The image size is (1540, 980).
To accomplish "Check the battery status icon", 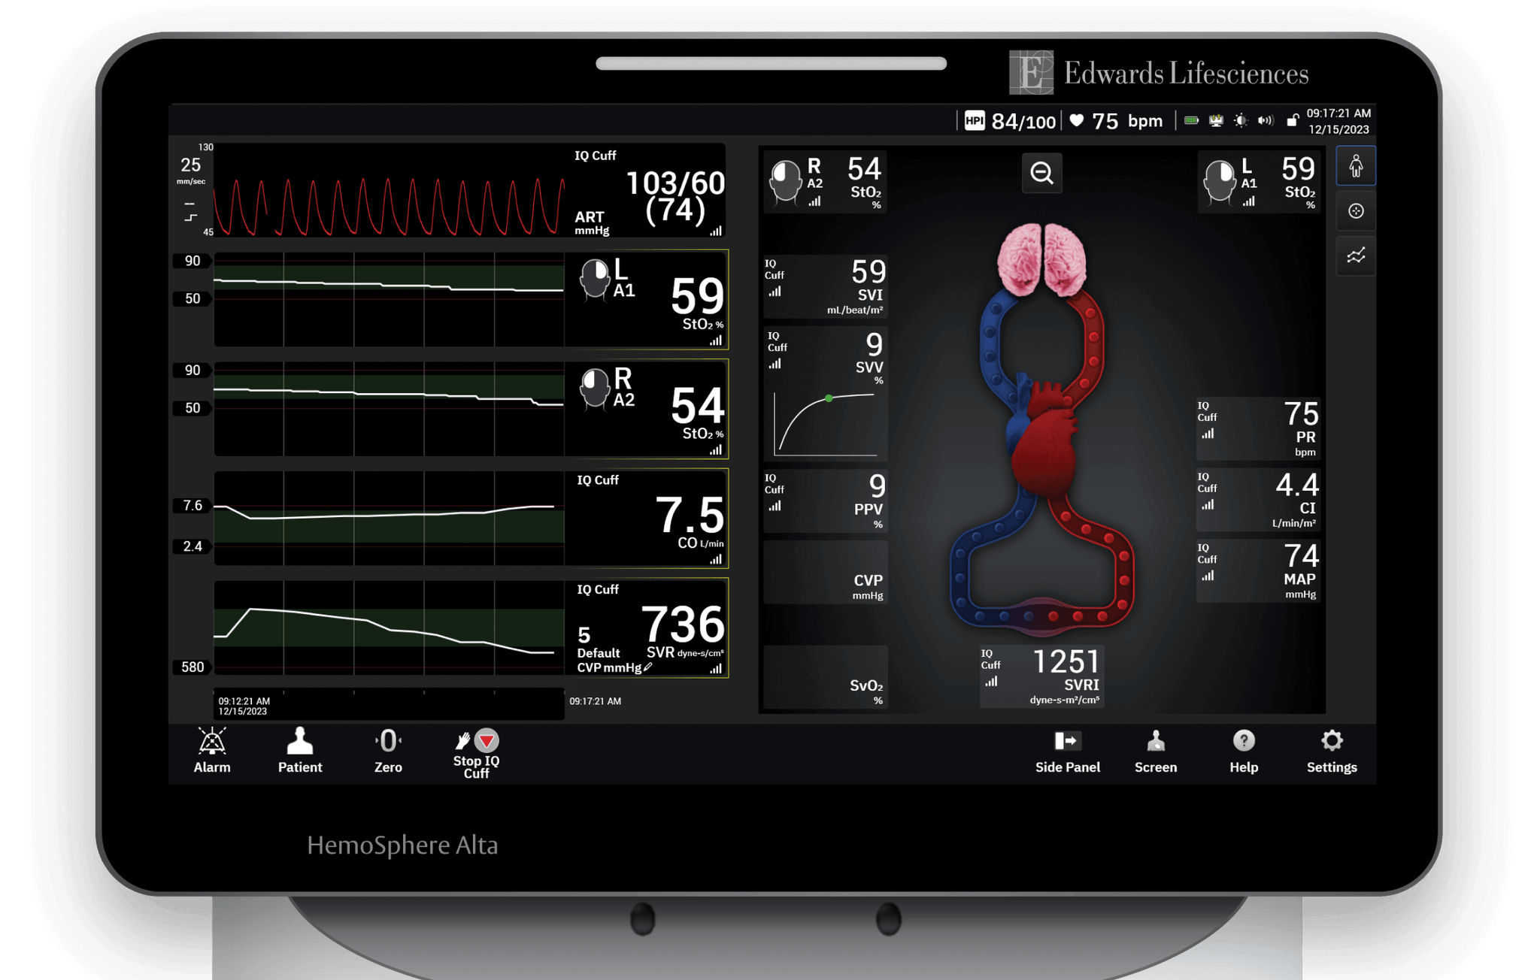I will [1191, 120].
